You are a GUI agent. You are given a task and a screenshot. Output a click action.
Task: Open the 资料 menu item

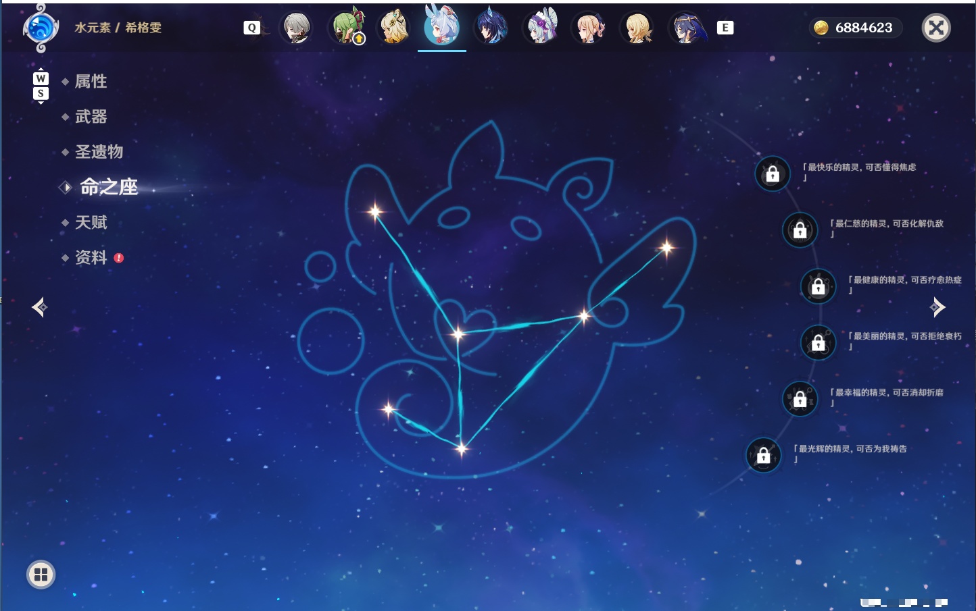(x=91, y=257)
